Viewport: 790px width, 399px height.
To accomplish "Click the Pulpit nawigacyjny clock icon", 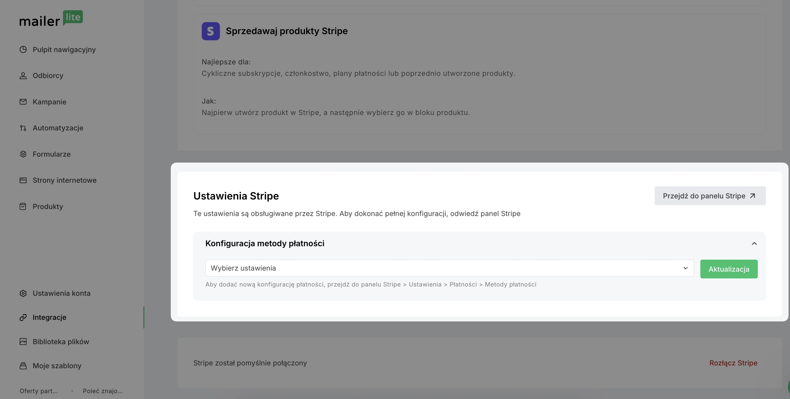I will (23, 49).
